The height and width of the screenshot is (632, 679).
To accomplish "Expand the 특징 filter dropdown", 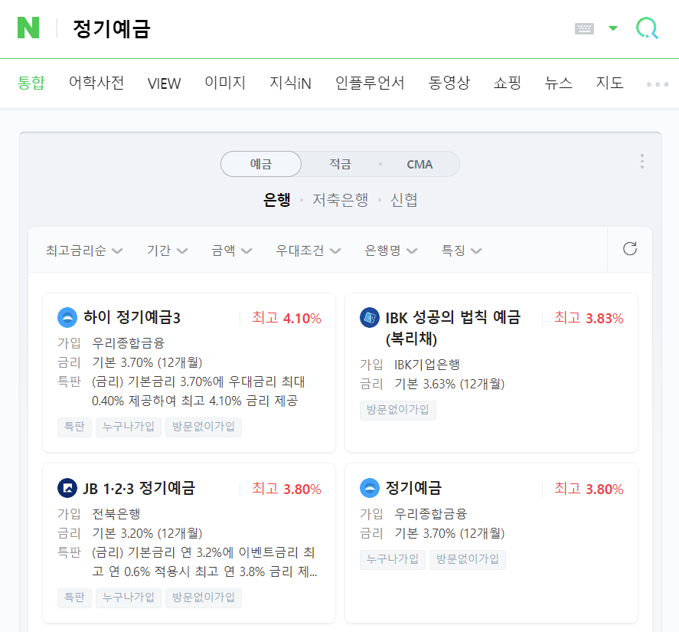I will [461, 250].
